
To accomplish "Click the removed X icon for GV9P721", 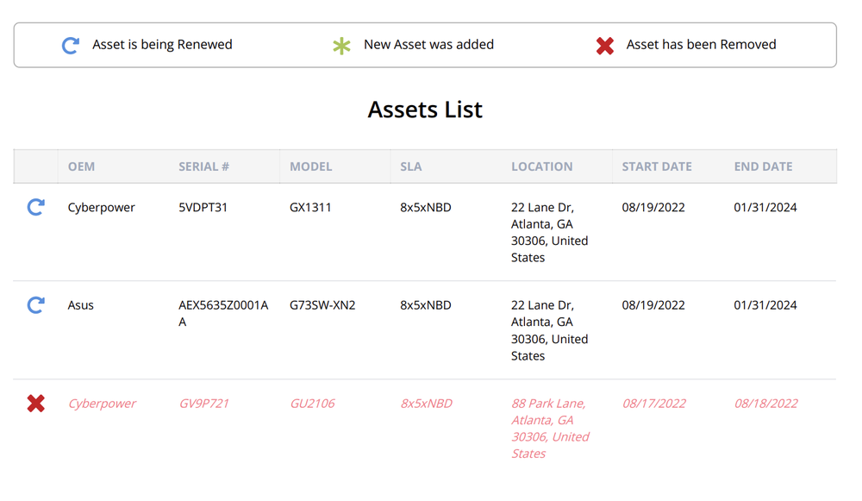I will coord(35,403).
